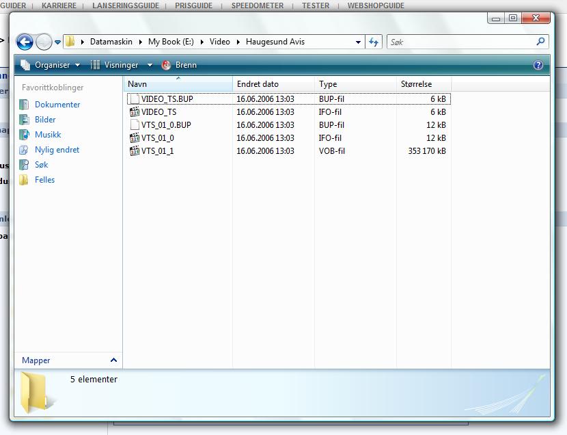Refresh the folder view

coord(374,42)
